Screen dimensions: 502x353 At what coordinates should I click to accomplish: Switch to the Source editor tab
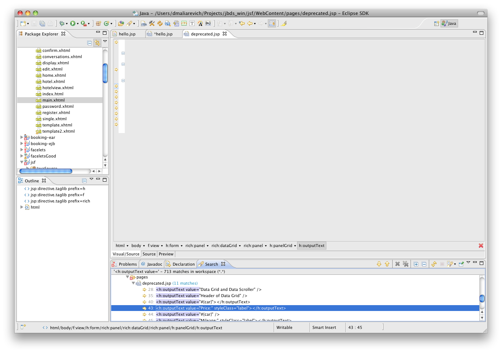click(149, 254)
